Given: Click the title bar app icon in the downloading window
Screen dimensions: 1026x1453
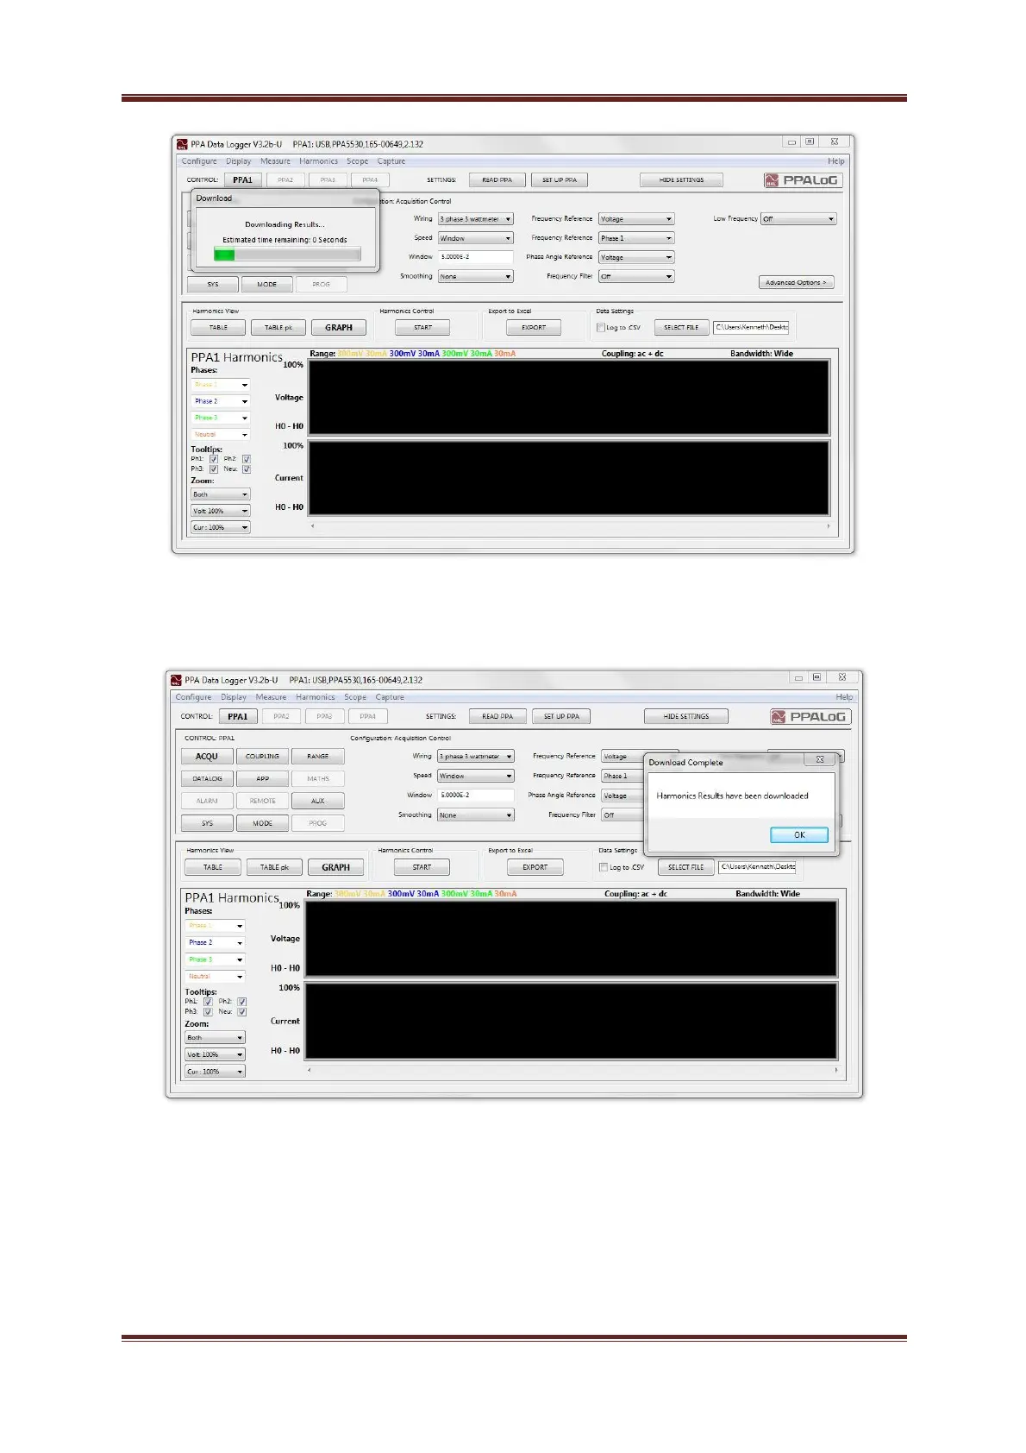Looking at the screenshot, I should (182, 144).
